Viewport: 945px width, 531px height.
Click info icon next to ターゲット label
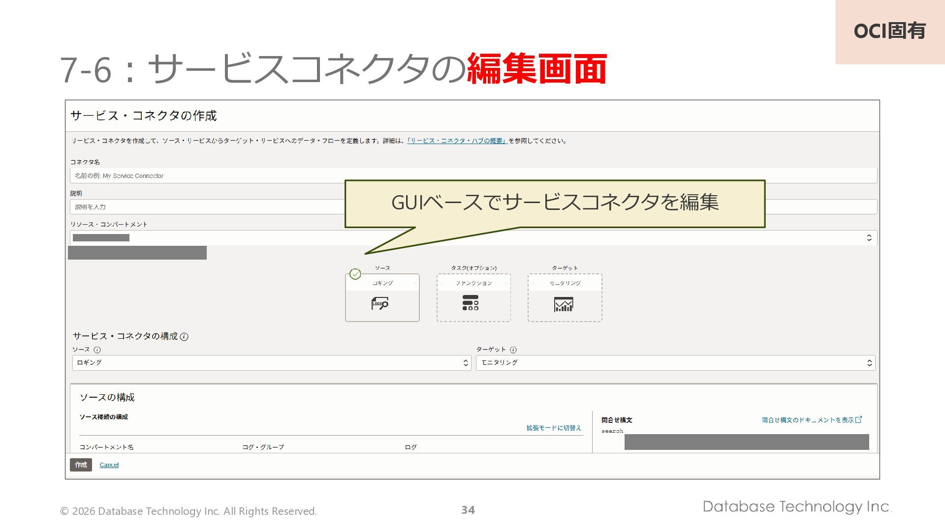(513, 350)
